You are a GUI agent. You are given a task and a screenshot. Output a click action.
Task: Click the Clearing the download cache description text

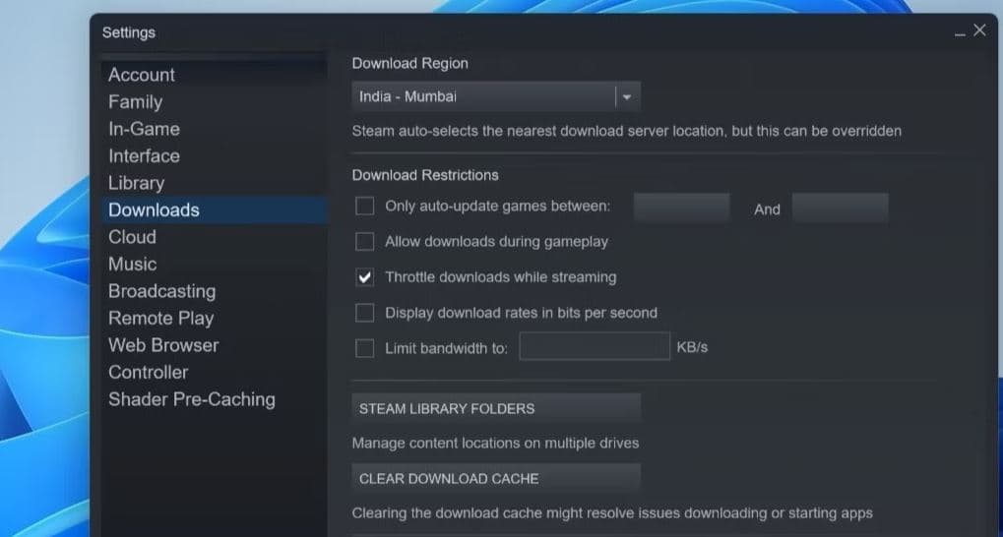point(612,513)
